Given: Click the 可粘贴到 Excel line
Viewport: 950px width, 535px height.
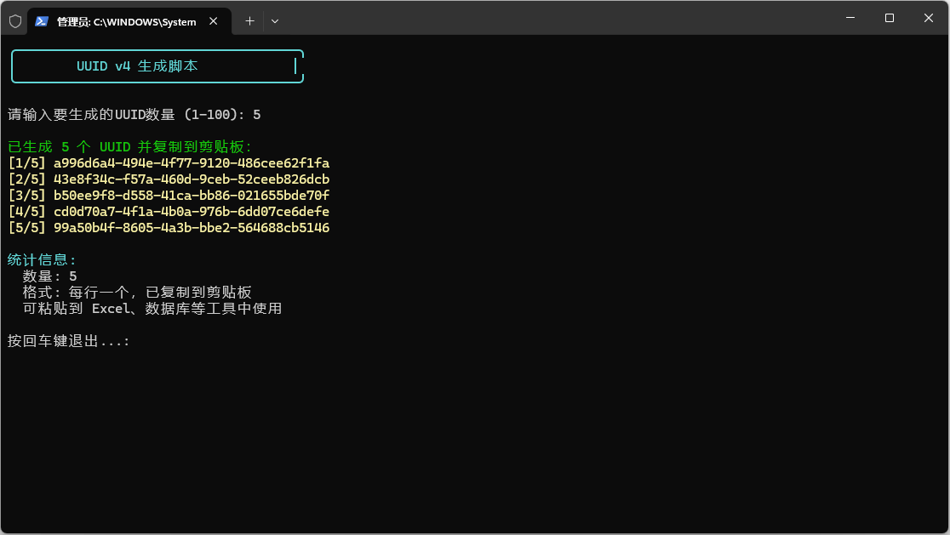Looking at the screenshot, I should pos(152,309).
